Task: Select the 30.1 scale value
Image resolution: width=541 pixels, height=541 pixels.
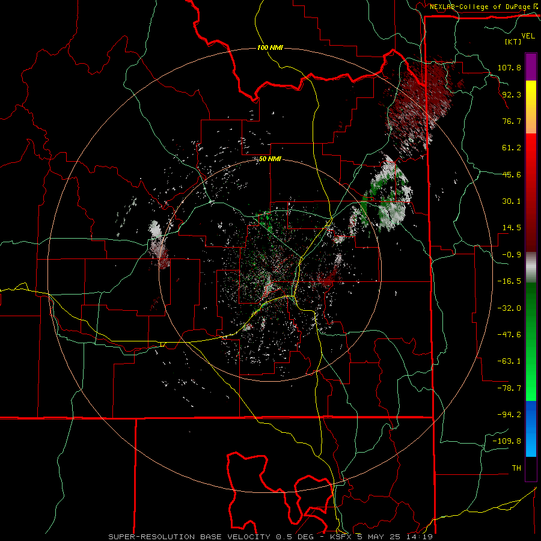Action: coord(512,201)
